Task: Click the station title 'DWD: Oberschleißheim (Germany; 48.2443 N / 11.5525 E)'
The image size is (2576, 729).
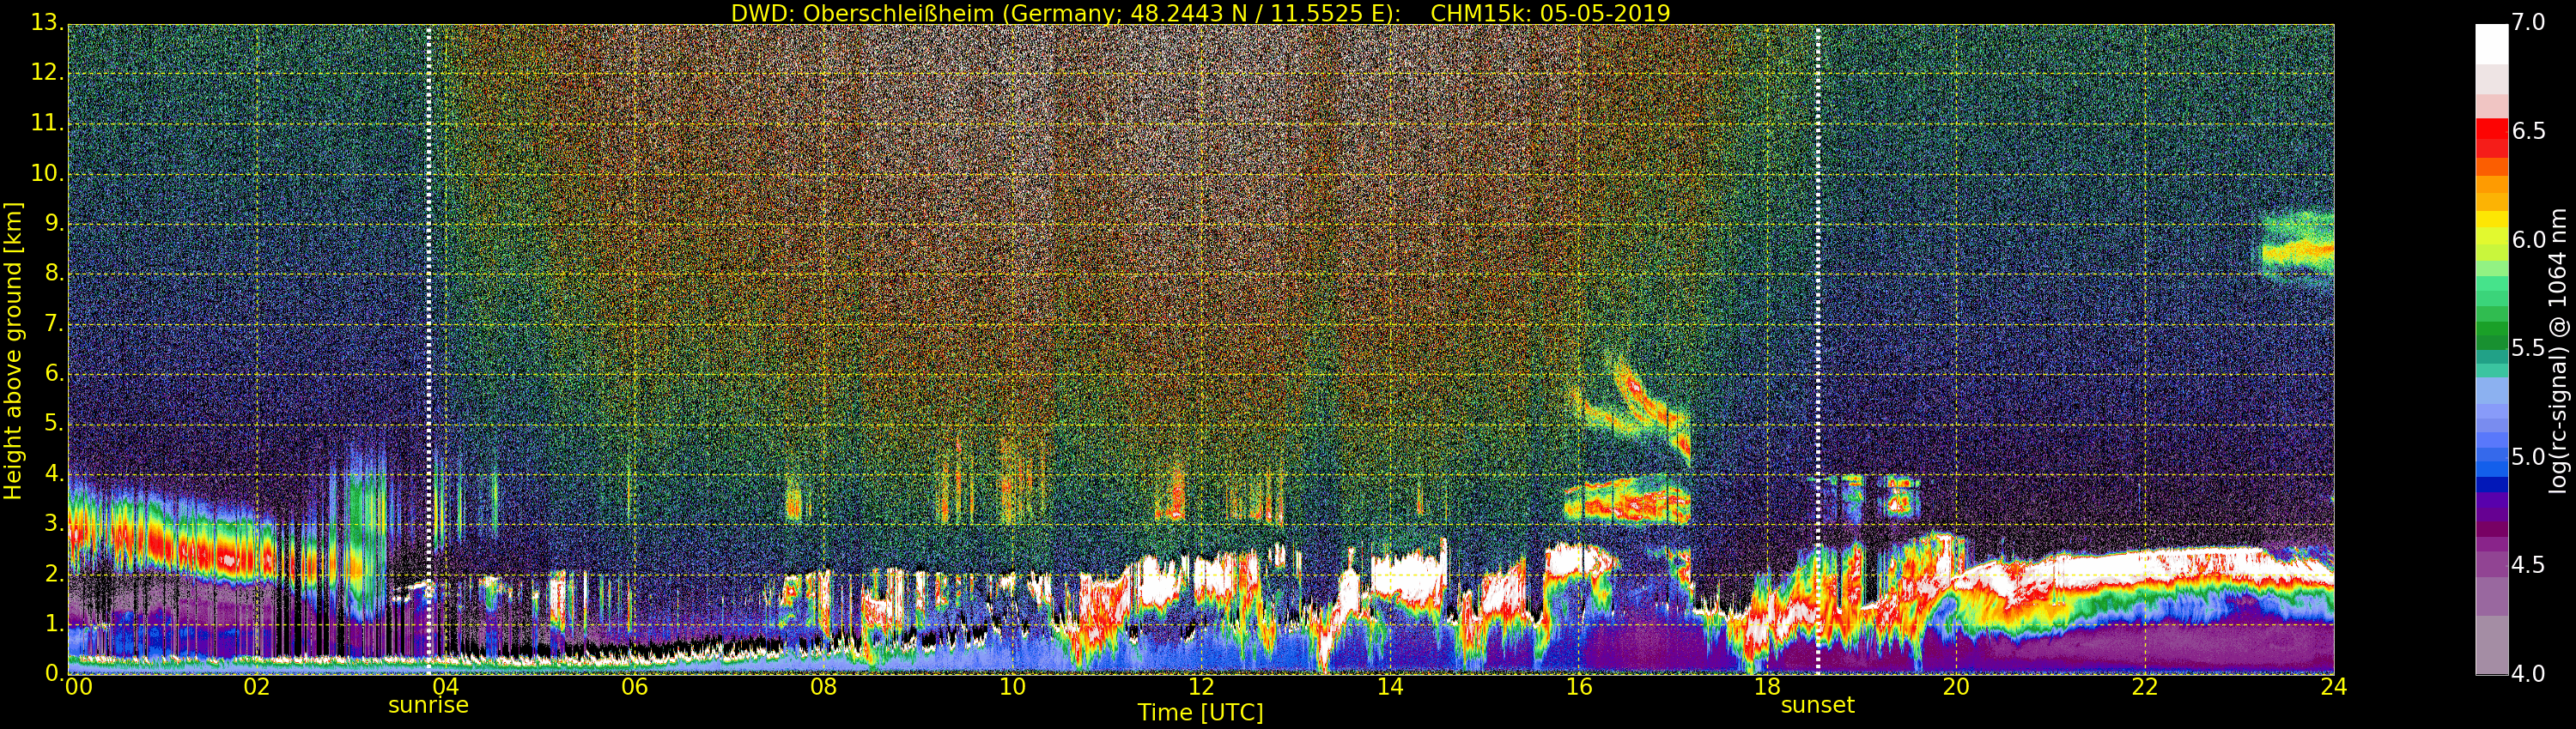Action: coord(1066,13)
